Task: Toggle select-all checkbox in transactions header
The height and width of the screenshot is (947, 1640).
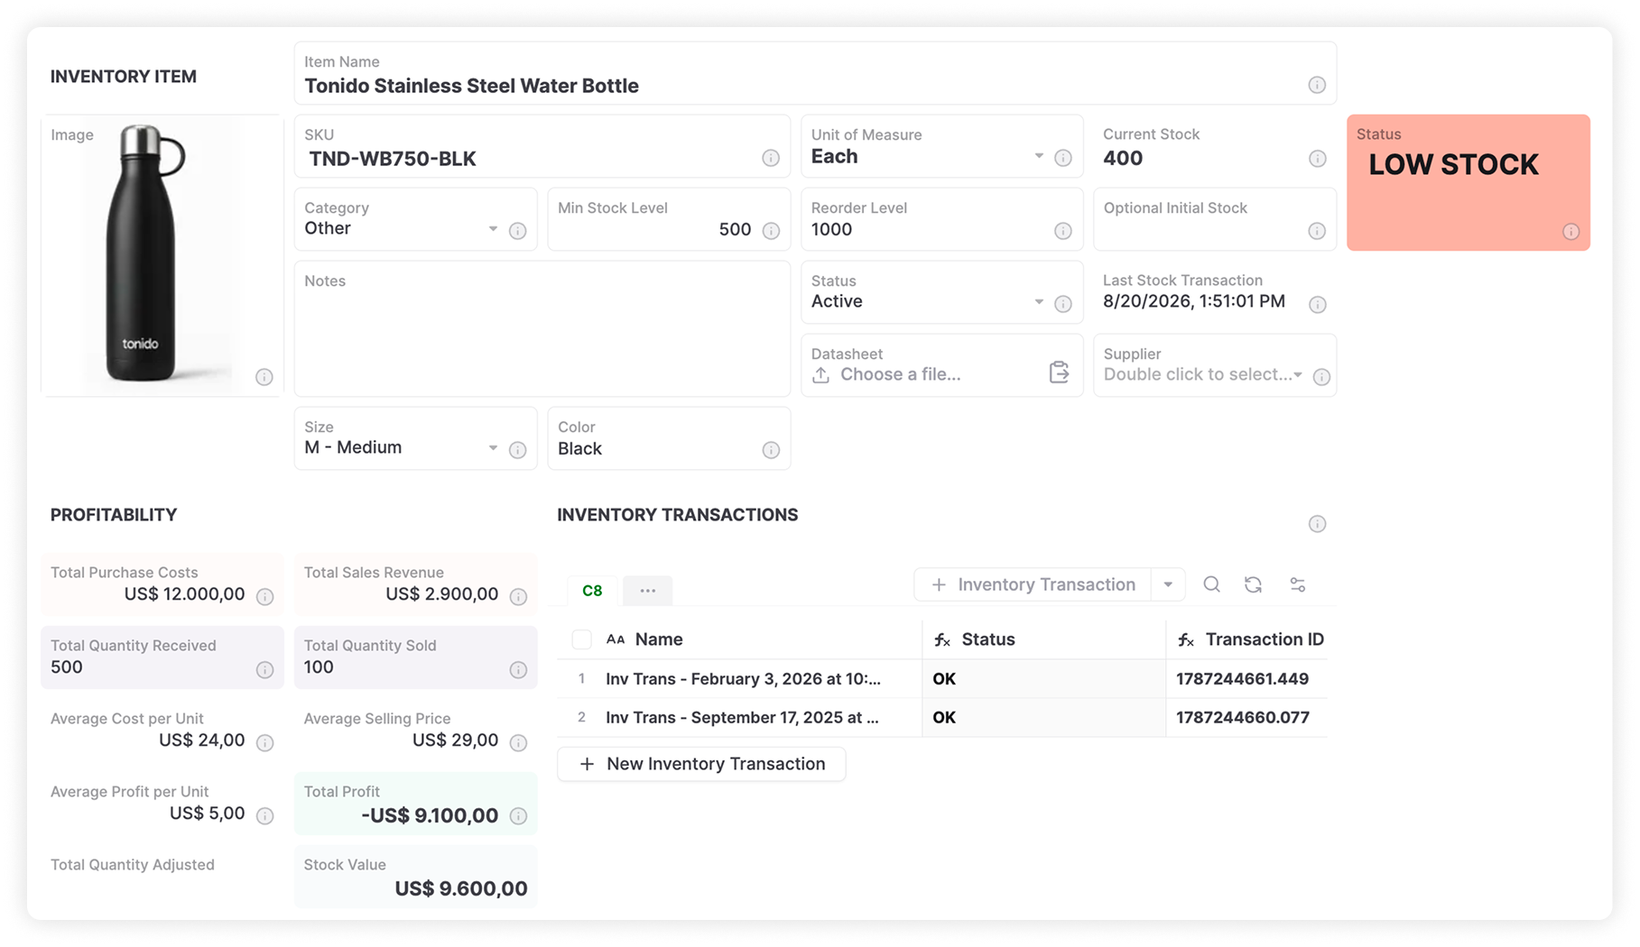Action: pyautogui.click(x=581, y=639)
